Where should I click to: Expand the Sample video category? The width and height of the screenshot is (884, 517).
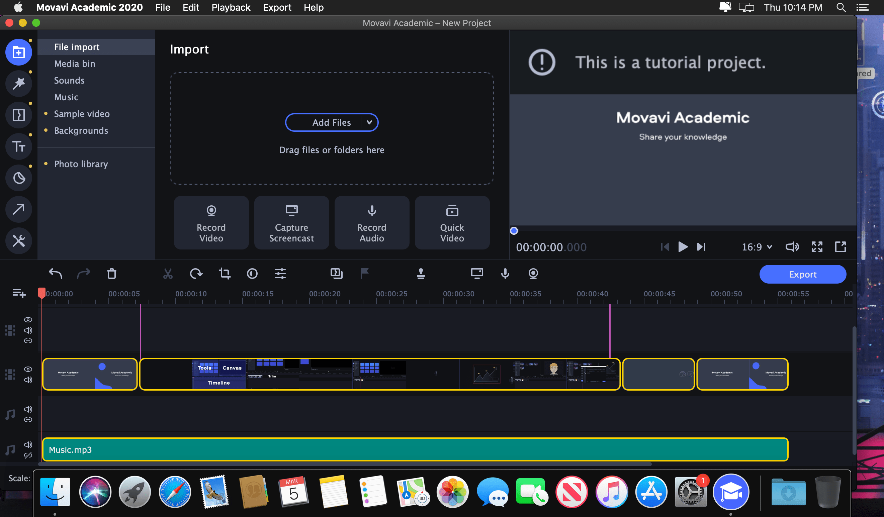coord(81,114)
